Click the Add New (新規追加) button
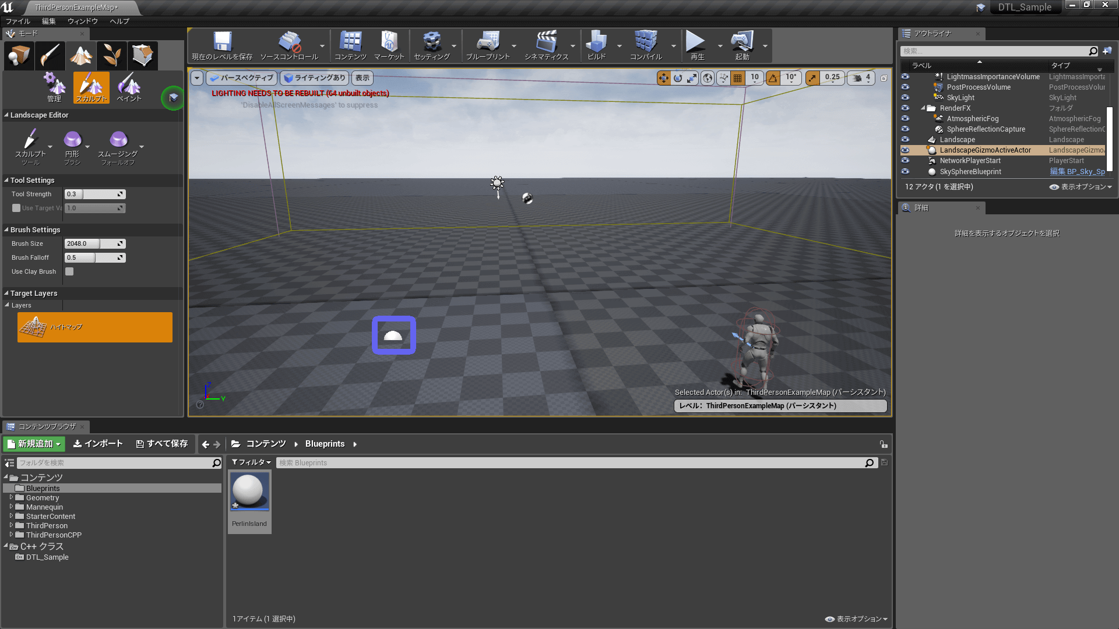 tap(34, 444)
